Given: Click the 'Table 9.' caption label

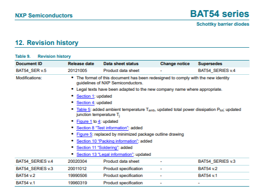Looking at the screenshot, I should 23,56.
